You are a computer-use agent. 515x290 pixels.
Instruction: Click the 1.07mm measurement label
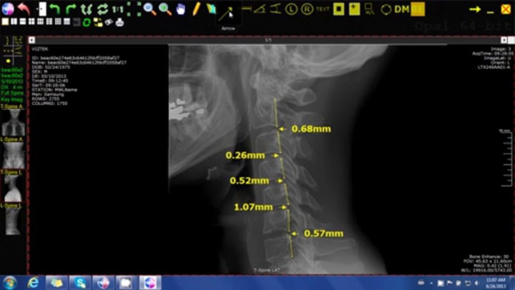pyautogui.click(x=253, y=207)
